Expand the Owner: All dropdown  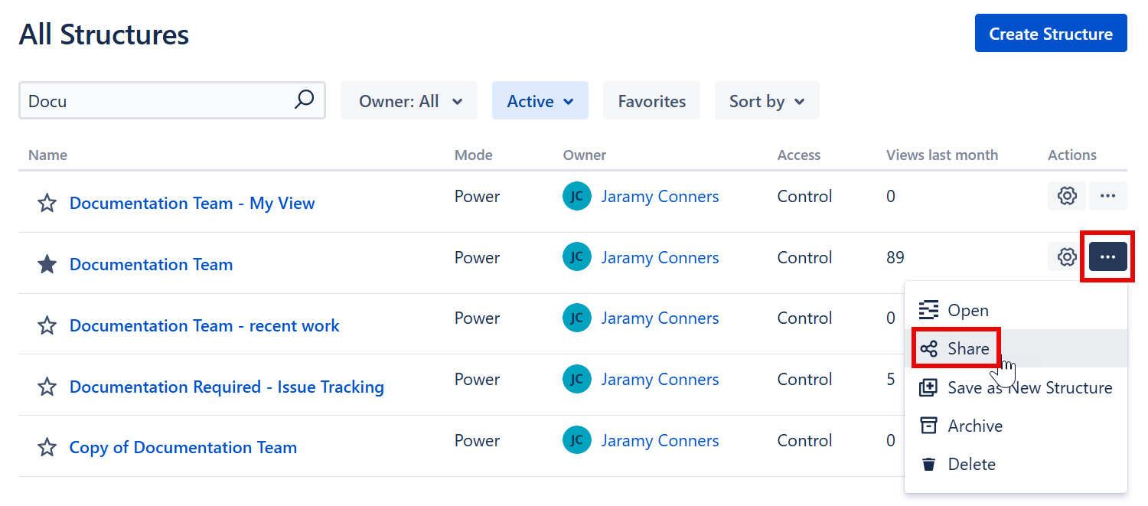pyautogui.click(x=409, y=101)
